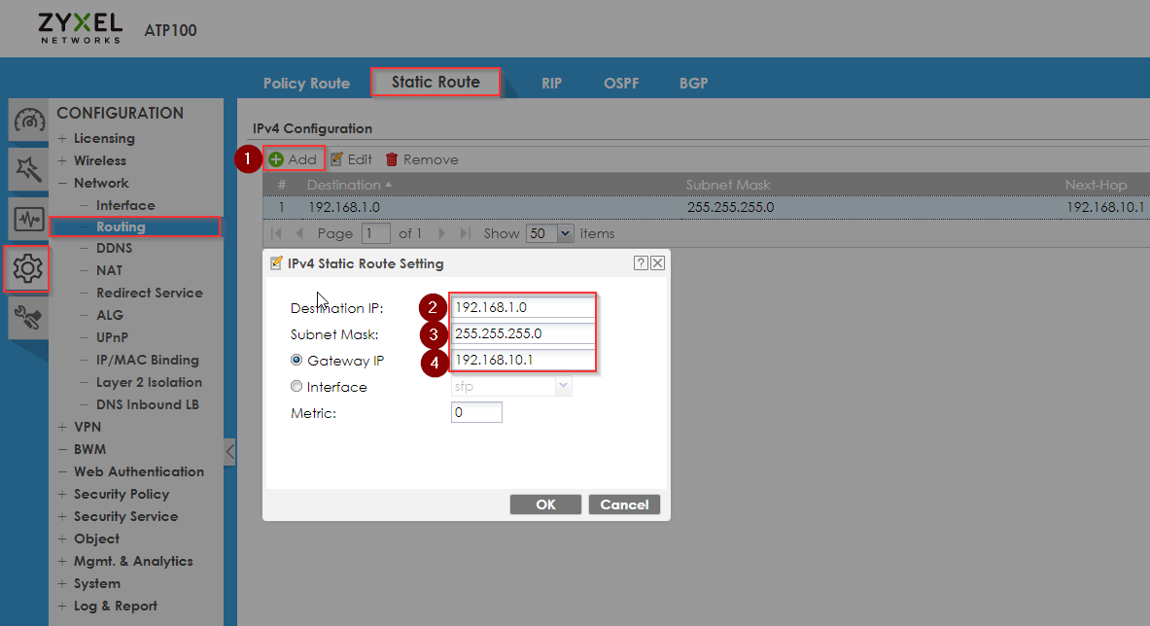The height and width of the screenshot is (626, 1150).
Task: Open the Quick Setup wizard icon
Action: coord(28,168)
